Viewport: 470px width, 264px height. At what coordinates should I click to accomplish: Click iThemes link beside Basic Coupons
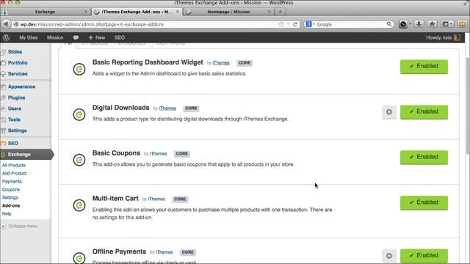point(159,153)
